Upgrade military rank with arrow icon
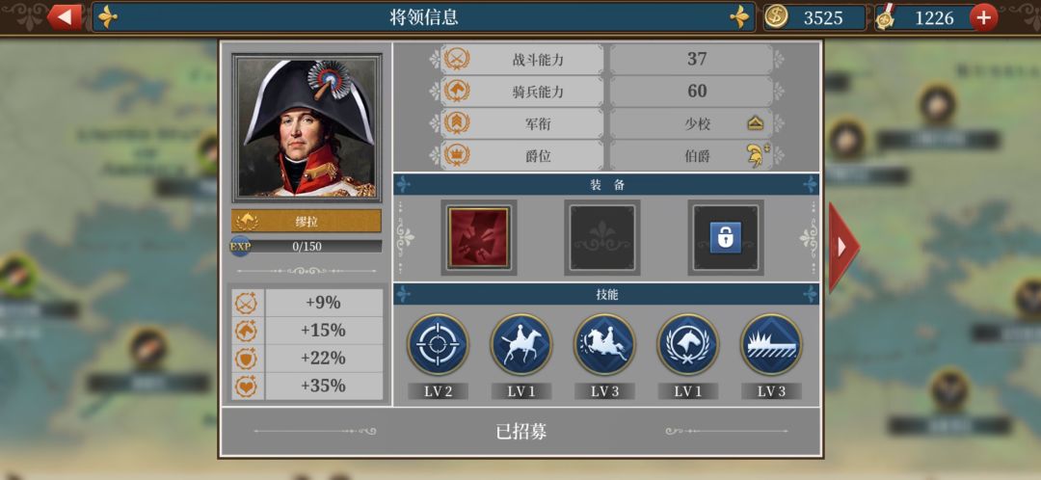The height and width of the screenshot is (480, 1041). tap(755, 123)
